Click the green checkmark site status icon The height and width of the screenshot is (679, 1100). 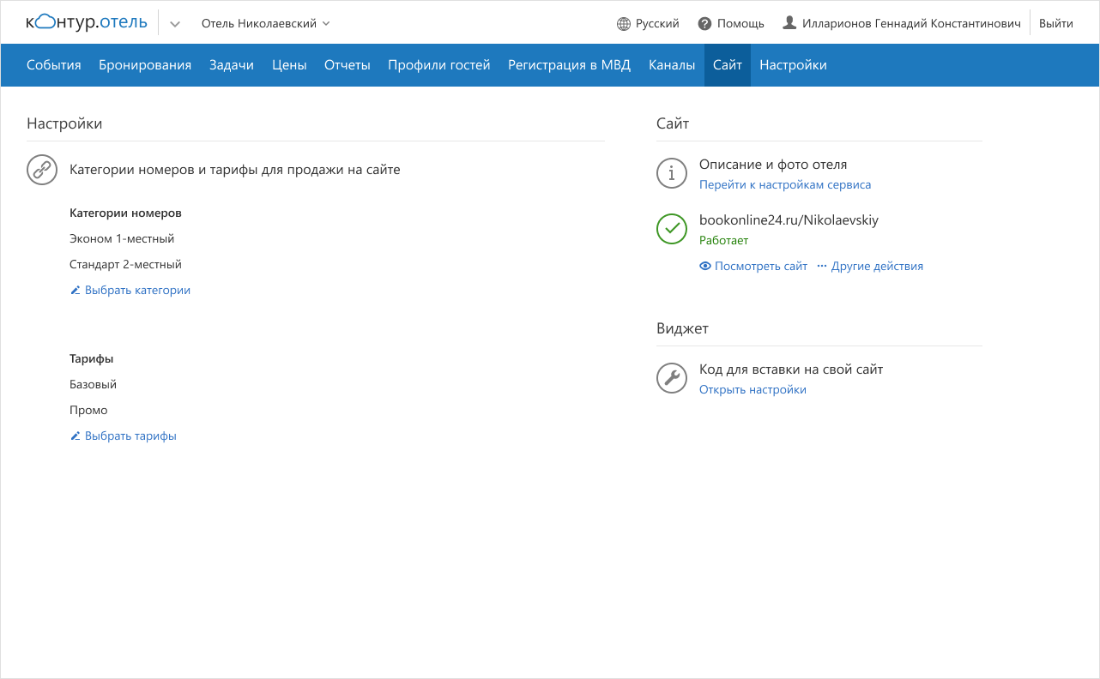point(671,229)
